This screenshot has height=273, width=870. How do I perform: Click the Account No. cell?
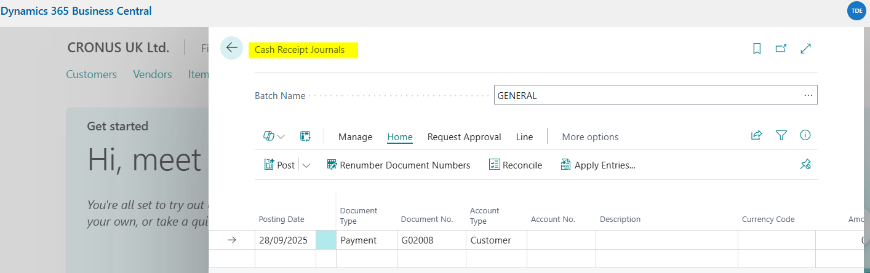[561, 240]
